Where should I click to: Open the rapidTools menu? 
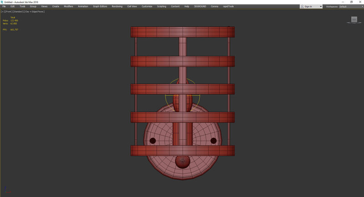[x=228, y=6]
